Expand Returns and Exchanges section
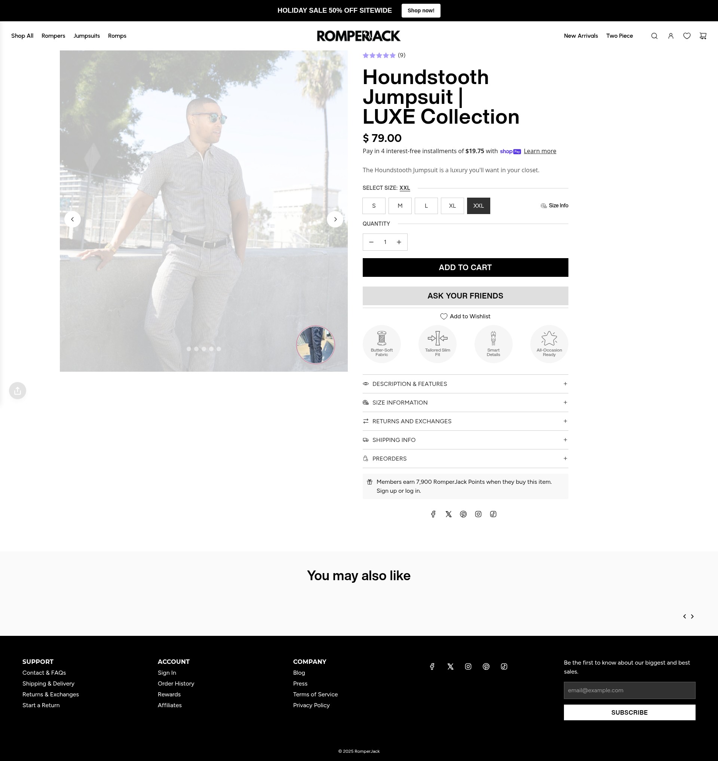This screenshot has width=718, height=761. (465, 421)
